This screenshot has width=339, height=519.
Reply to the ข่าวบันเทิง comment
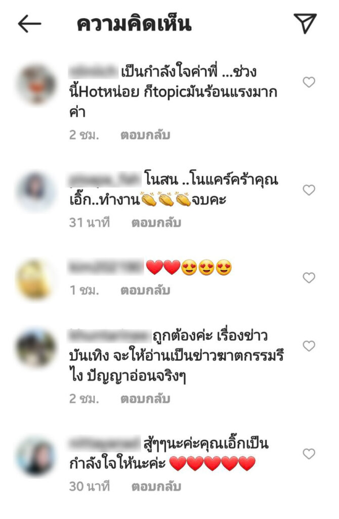tap(145, 398)
